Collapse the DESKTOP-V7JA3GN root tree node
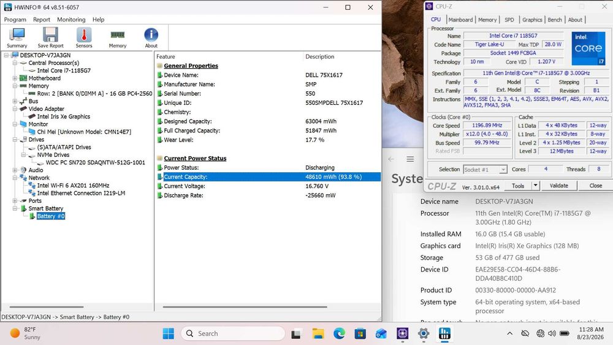Screen dimensions: 613x345 (x=6, y=55)
